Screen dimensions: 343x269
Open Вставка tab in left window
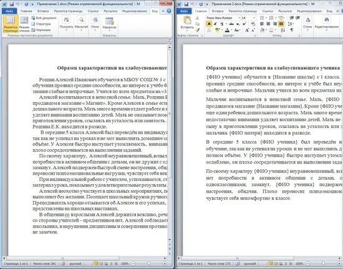tap(43, 11)
